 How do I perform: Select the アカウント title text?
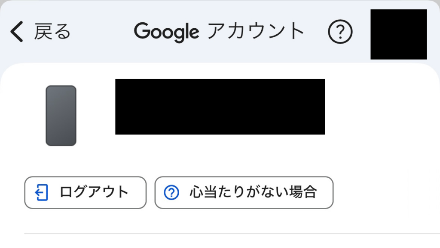tap(256, 32)
